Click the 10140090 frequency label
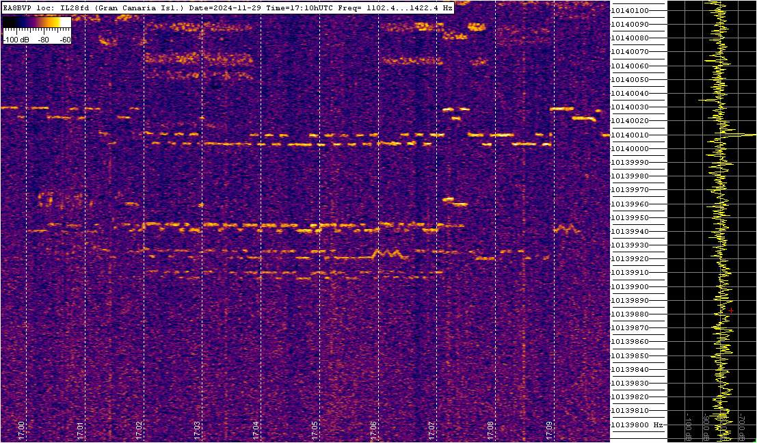The width and height of the screenshot is (757, 443). point(630,24)
